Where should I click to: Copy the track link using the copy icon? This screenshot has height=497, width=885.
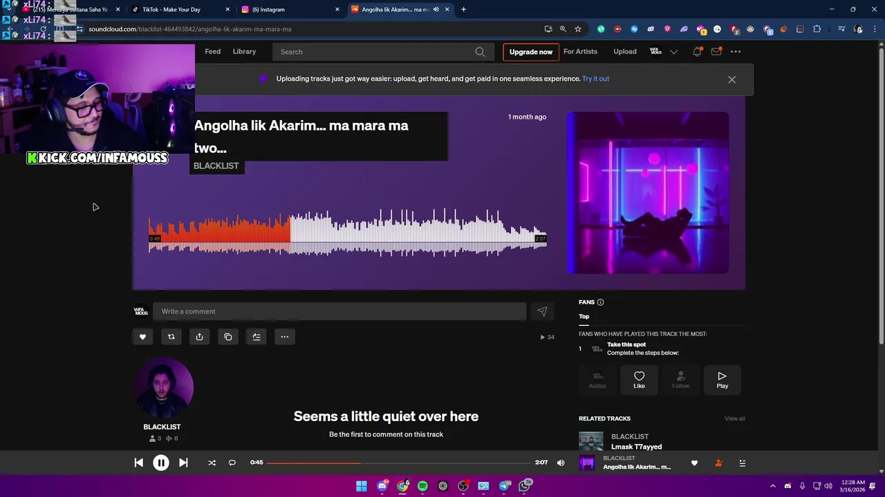coord(227,337)
